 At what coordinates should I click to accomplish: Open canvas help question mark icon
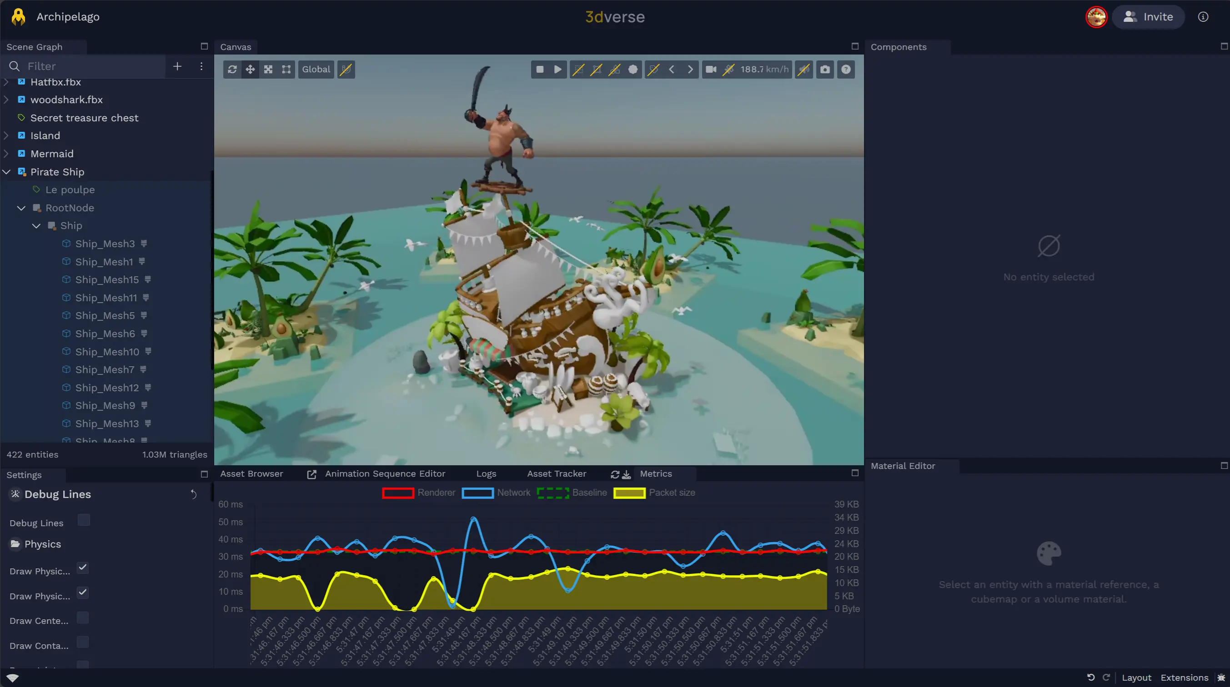846,70
